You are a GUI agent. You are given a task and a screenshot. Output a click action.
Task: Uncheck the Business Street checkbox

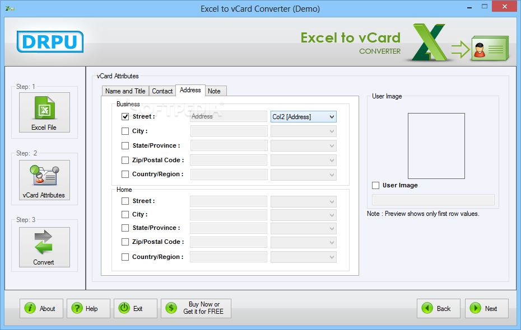pyautogui.click(x=125, y=117)
